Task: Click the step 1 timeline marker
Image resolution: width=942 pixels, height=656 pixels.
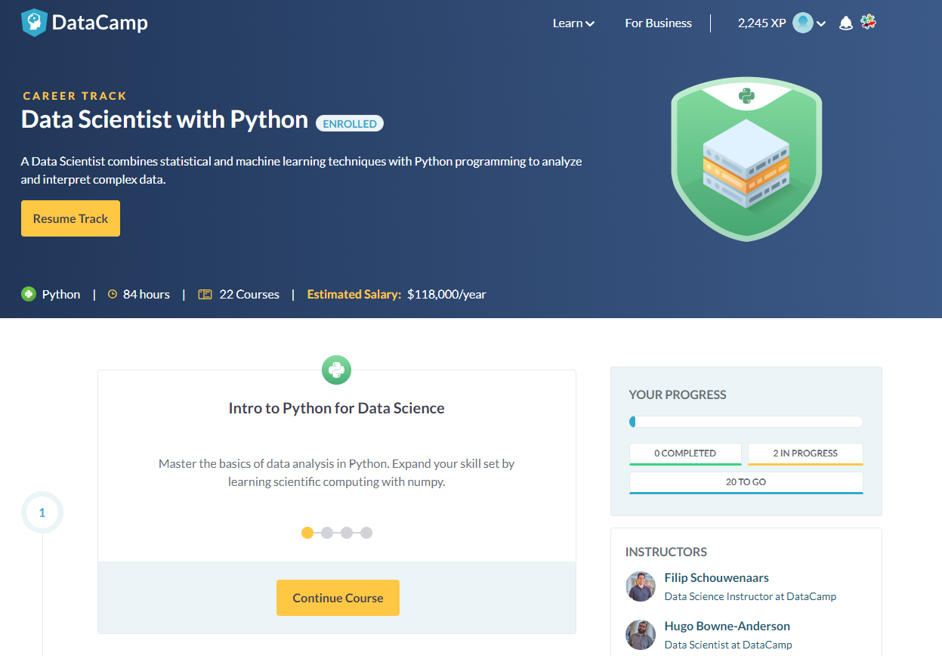Action: click(42, 512)
